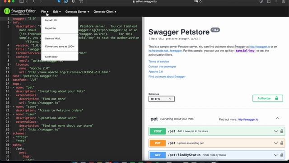Open the Edit menu
This screenshot has width=289, height=163.
coord(57,12)
